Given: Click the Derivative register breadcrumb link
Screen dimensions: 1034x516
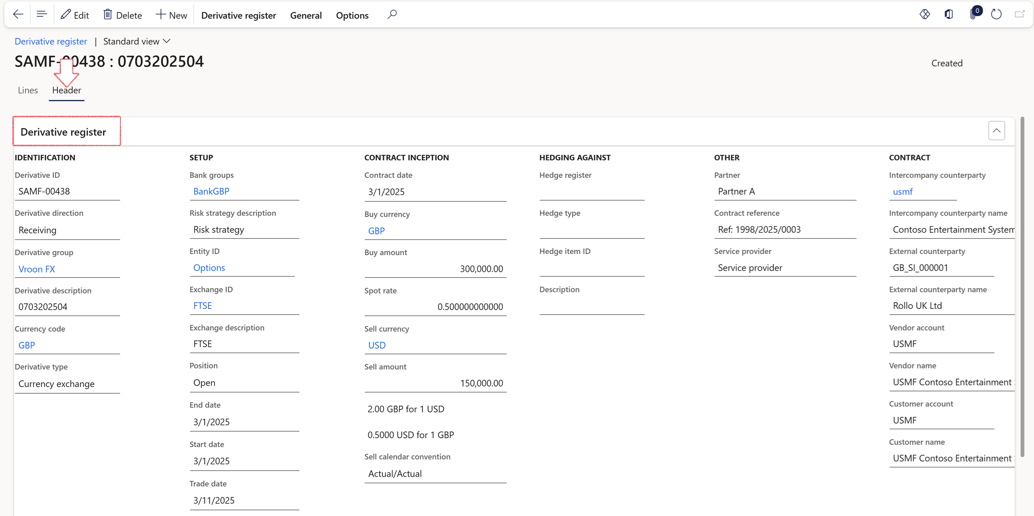Looking at the screenshot, I should pyautogui.click(x=51, y=41).
